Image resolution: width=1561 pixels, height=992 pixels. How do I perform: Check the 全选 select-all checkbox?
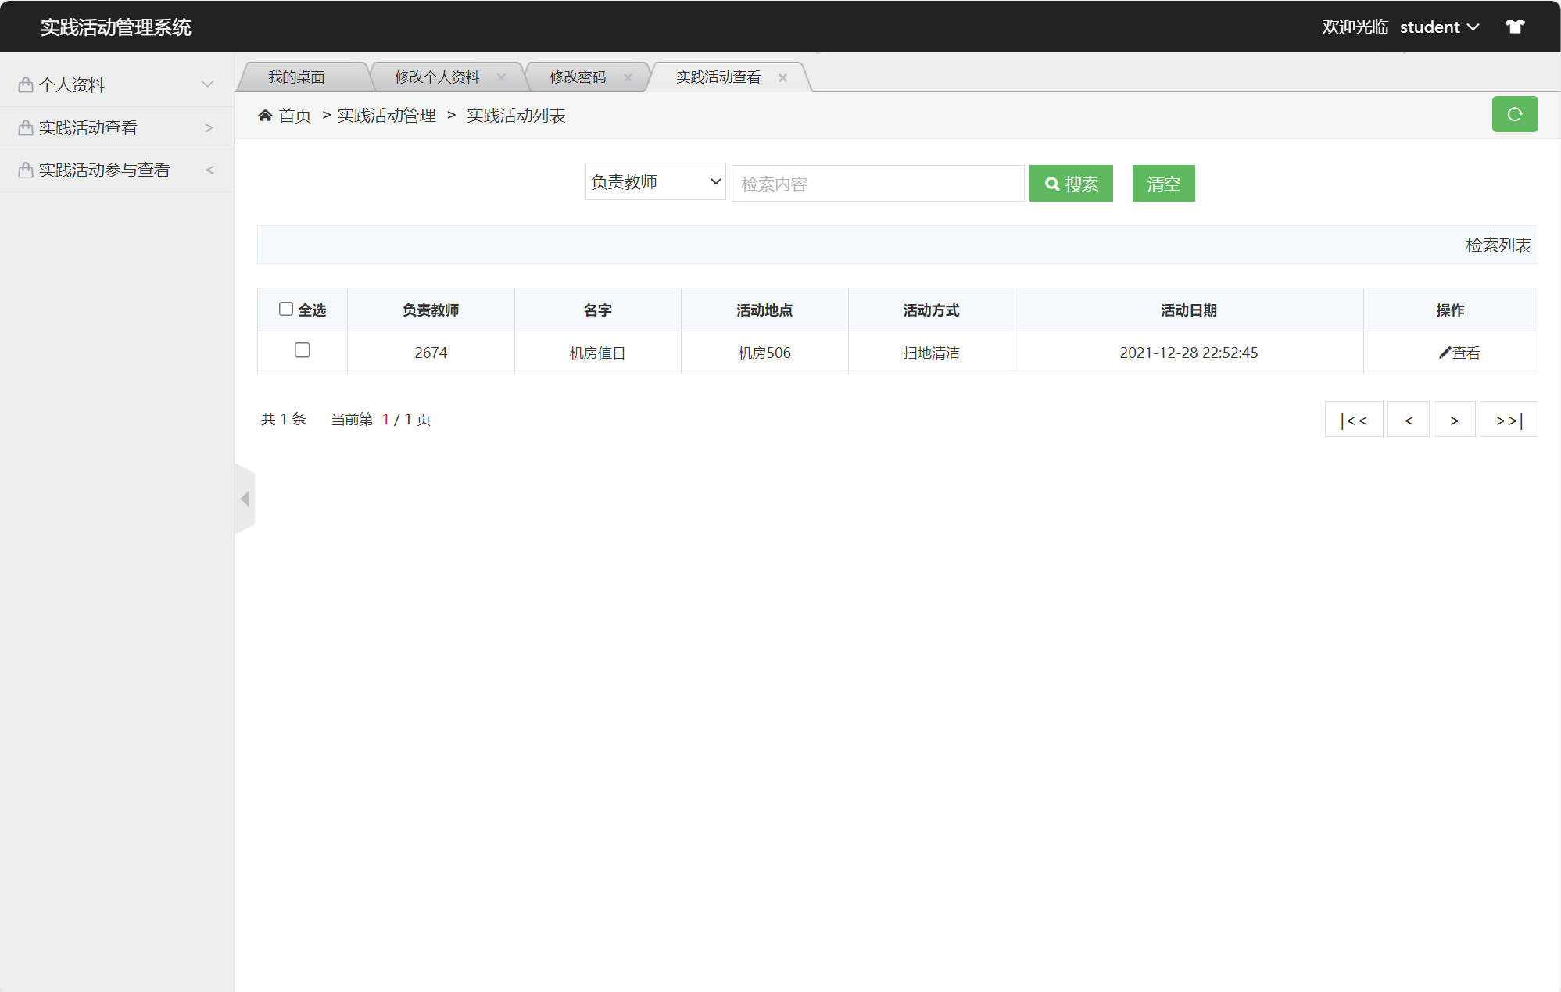click(x=286, y=309)
